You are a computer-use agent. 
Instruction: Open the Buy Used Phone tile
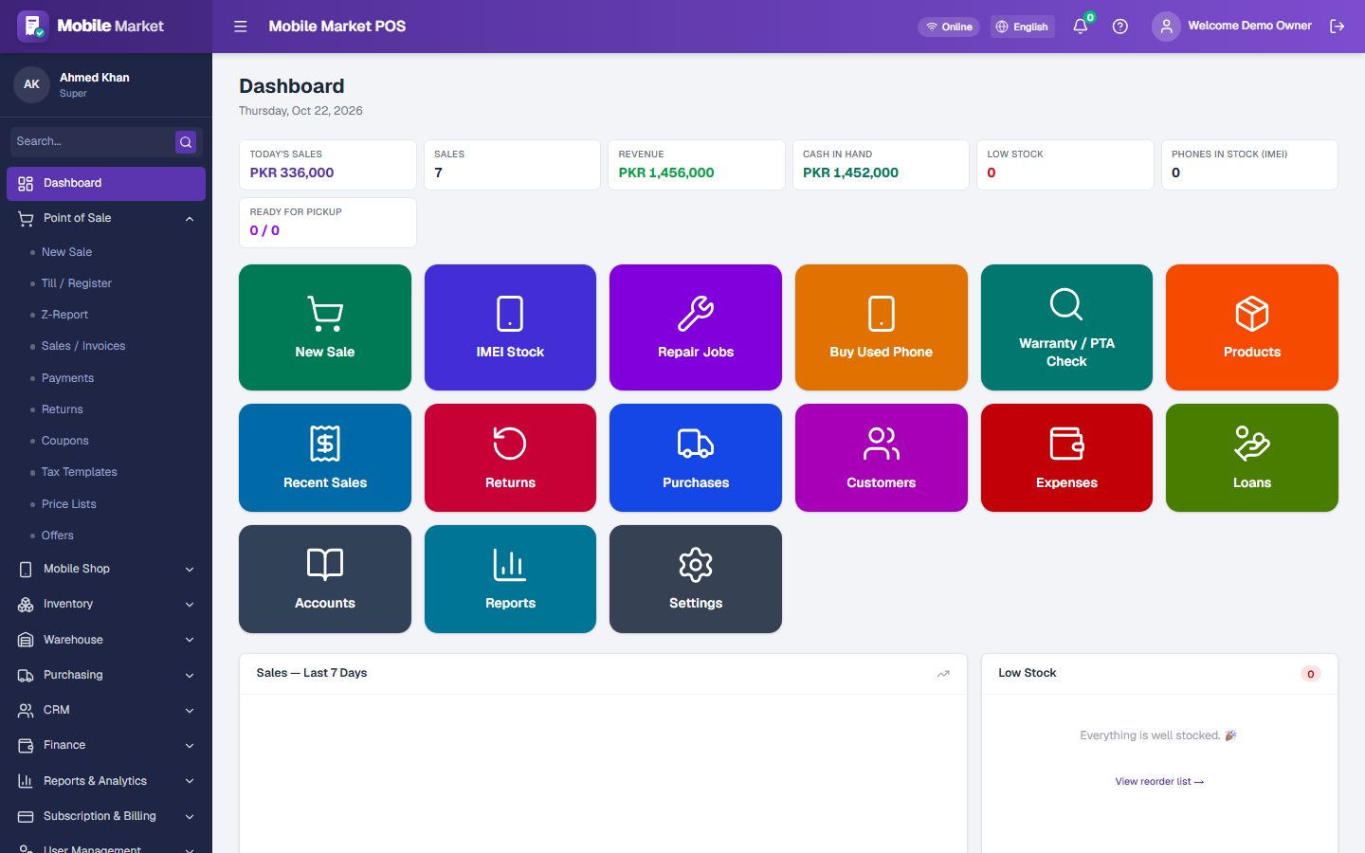(x=882, y=327)
